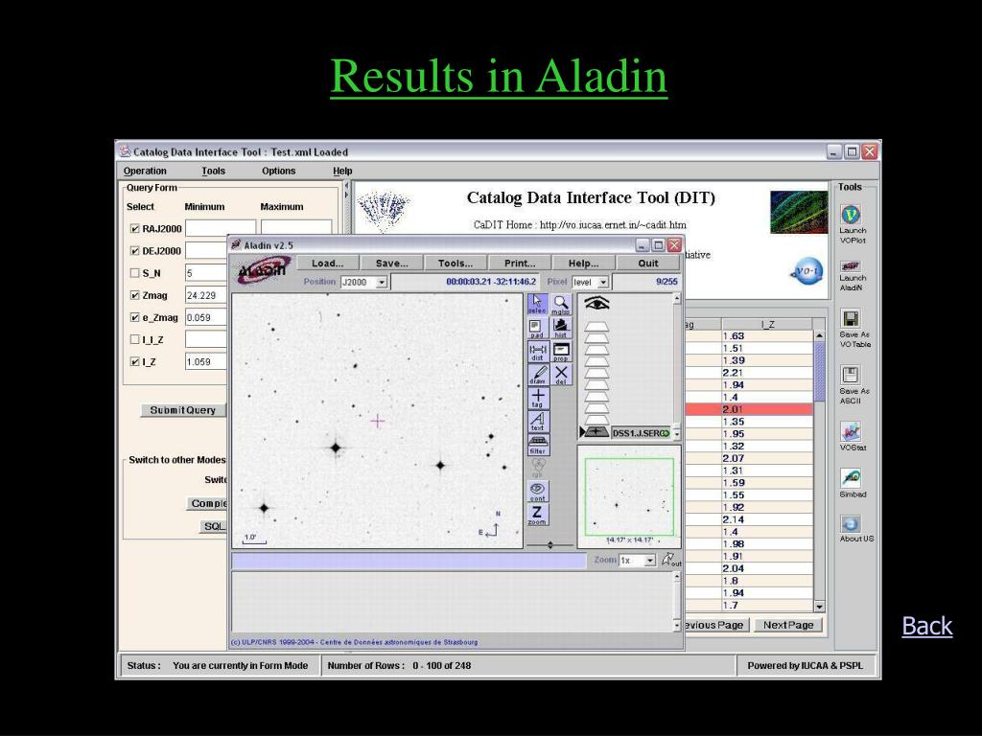Click Save As ASCII disk icon

click(x=851, y=375)
